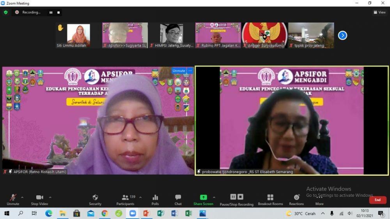Open Publisher from taskbar
The width and height of the screenshot is (390, 219).
point(160,213)
